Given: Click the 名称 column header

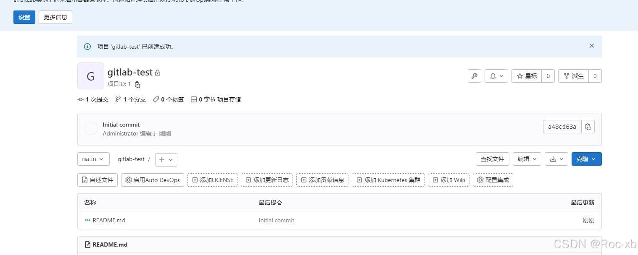Looking at the screenshot, I should click(x=90, y=203).
